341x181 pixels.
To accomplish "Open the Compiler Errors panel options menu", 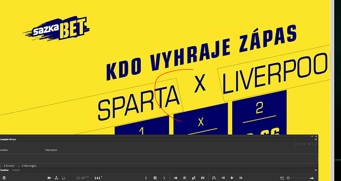I will (316, 139).
